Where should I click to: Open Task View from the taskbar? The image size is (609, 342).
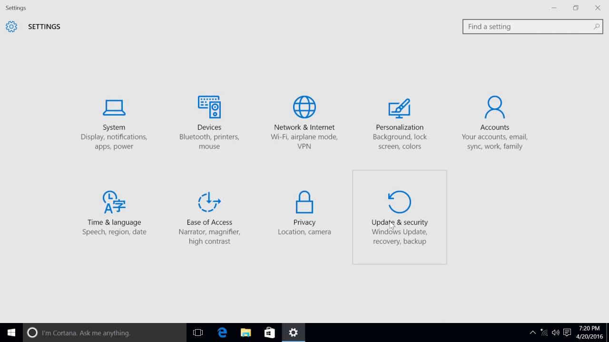(198, 332)
